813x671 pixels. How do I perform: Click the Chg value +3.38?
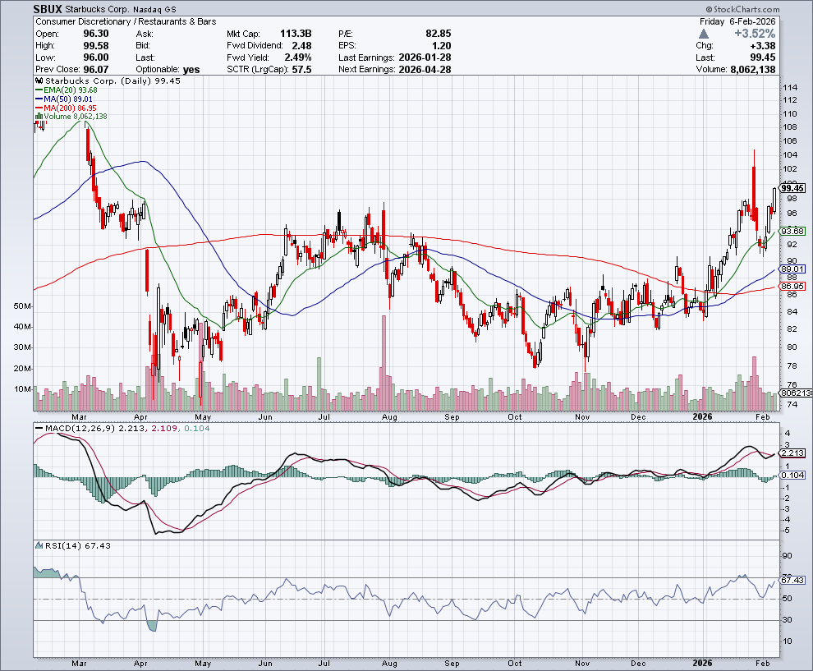pos(763,46)
